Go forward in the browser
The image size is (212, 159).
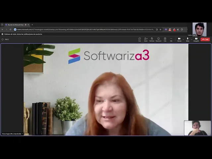pyautogui.click(x=6, y=29)
